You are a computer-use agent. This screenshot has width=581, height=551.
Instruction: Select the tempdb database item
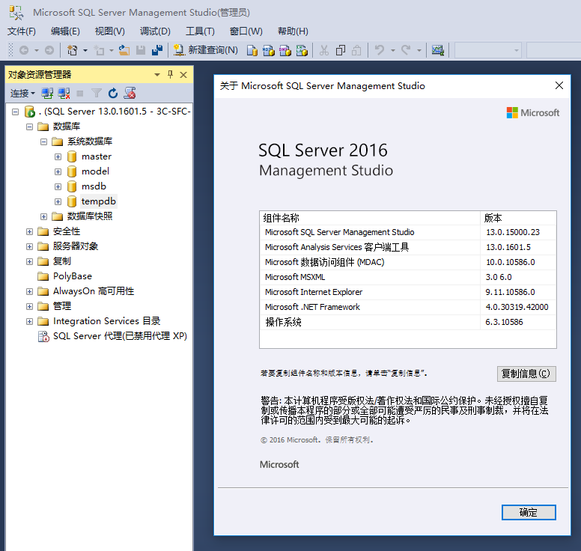[99, 201]
